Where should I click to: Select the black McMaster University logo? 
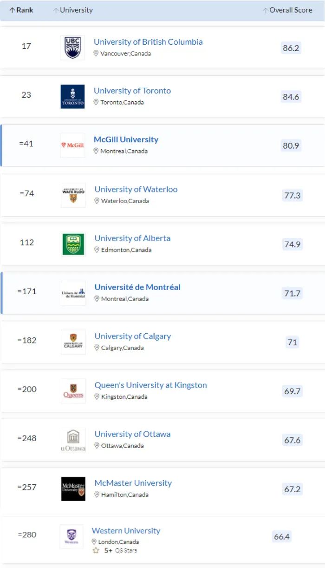[73, 489]
